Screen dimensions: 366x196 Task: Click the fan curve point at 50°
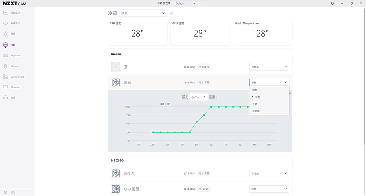point(197,122)
